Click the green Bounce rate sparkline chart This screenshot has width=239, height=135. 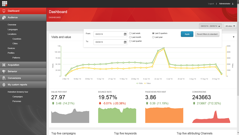coord(117,115)
